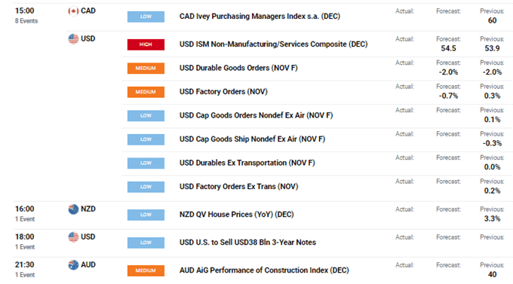
Task: Expand the 15:00 group with 8 Events
Action: [26, 15]
